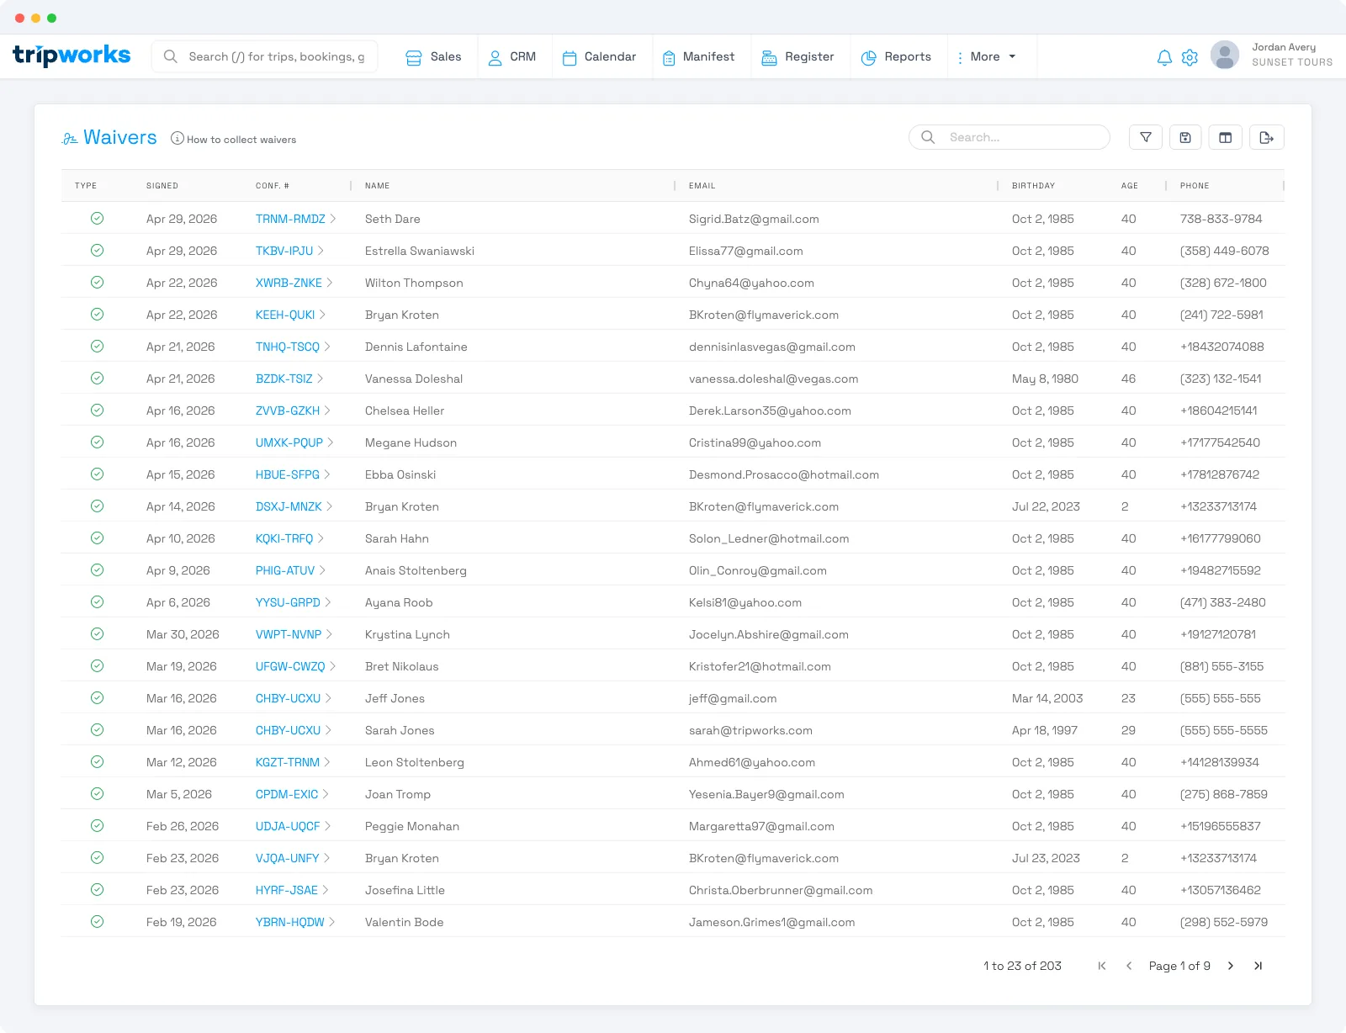1346x1033 pixels.
Task: Expand the chevron next to XWRB-ZNKE
Action: pyautogui.click(x=330, y=283)
